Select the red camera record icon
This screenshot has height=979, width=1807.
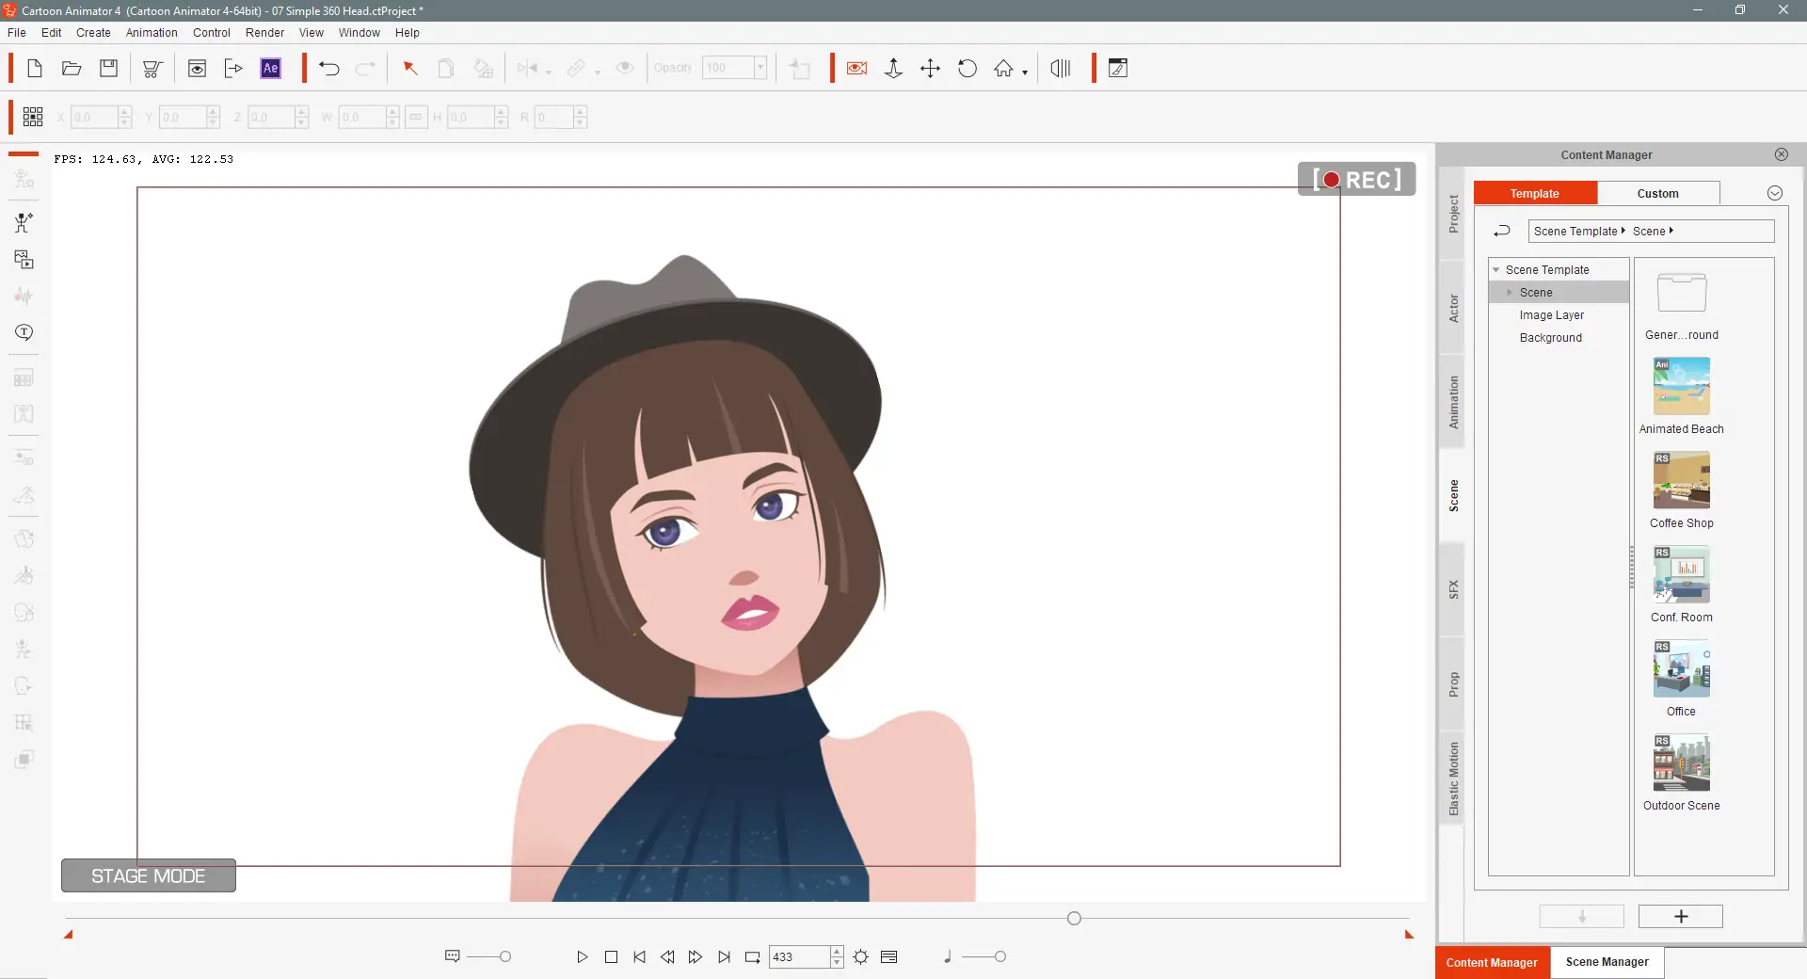856,69
